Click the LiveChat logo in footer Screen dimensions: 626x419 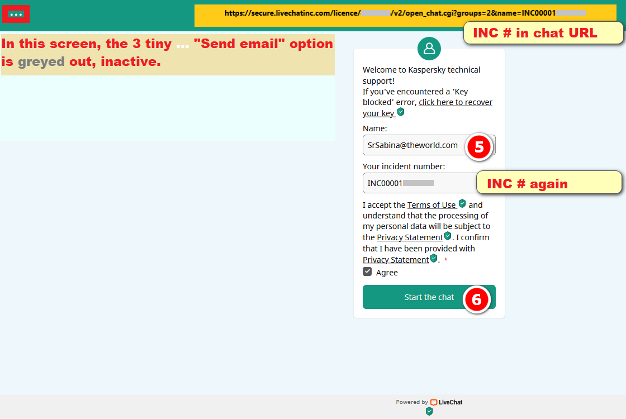pos(447,402)
